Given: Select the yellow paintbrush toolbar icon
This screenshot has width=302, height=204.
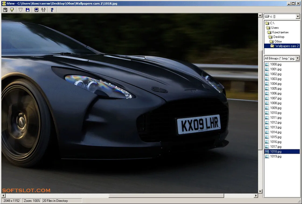Looking at the screenshot, I should (x=12, y=10).
